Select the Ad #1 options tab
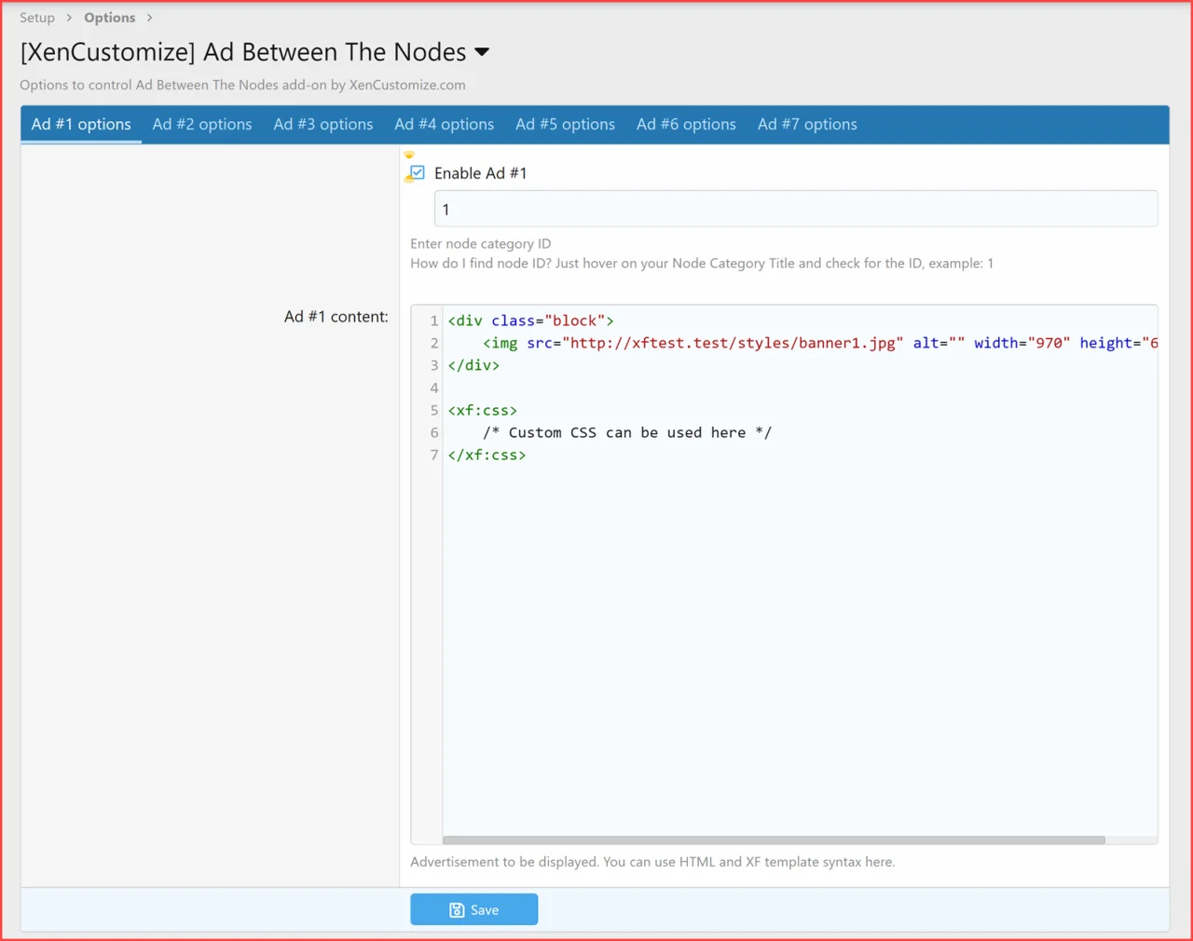The width and height of the screenshot is (1193, 941). (80, 124)
